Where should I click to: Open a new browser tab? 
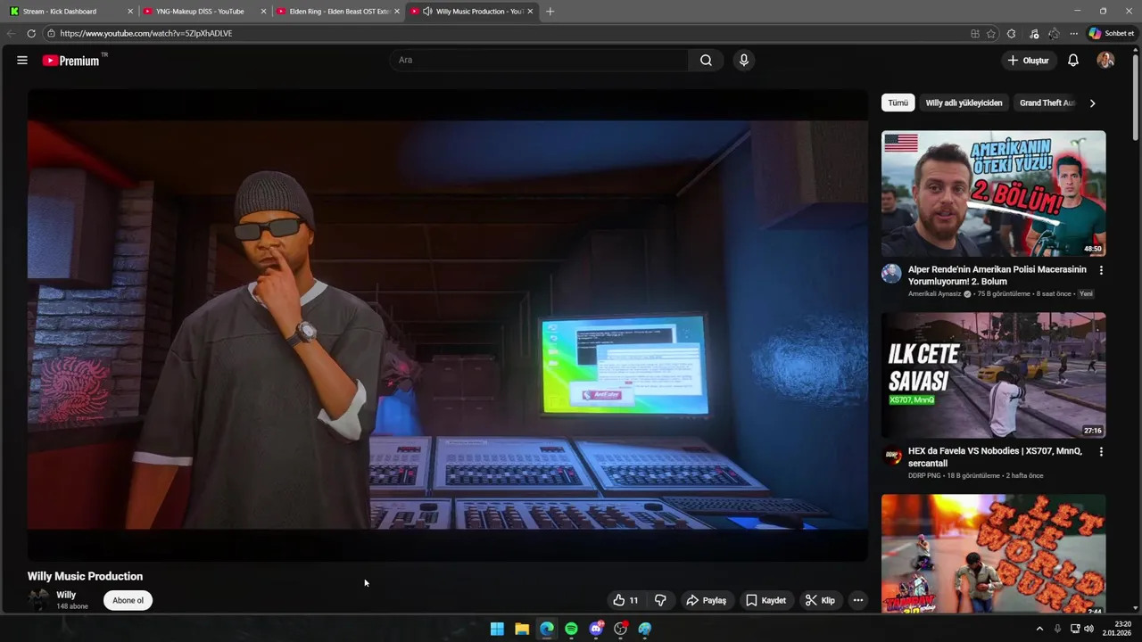pos(550,12)
